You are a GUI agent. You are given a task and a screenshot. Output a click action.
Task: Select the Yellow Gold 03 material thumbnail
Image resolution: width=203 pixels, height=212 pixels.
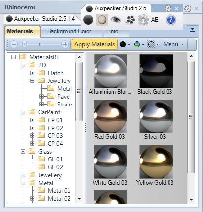point(156,162)
